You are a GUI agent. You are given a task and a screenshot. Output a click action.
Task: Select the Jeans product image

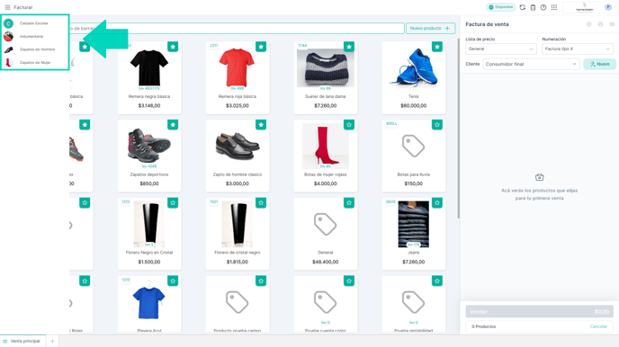click(x=413, y=224)
